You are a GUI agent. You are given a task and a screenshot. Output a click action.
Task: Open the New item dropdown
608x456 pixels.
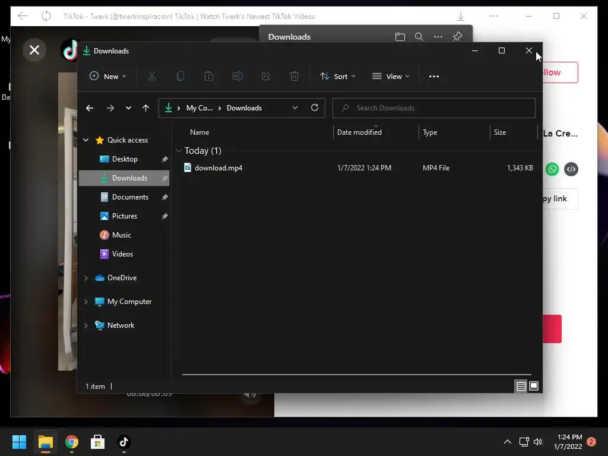pyautogui.click(x=108, y=77)
